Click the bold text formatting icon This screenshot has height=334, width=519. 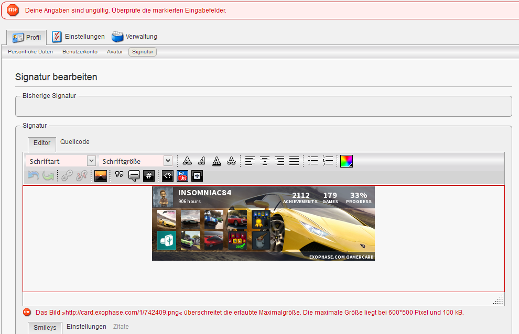coord(187,161)
